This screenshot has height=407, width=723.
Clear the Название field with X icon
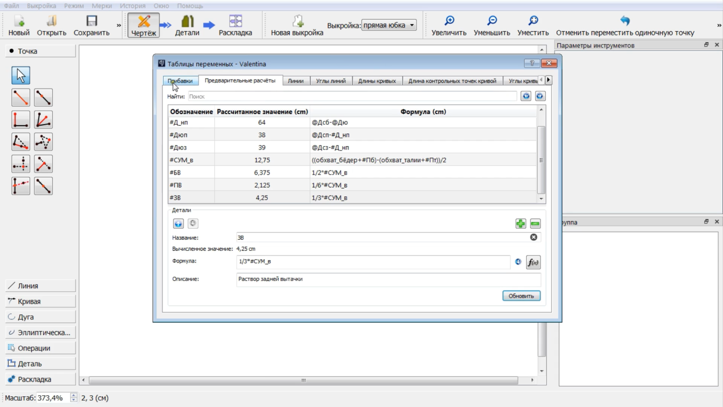click(533, 237)
